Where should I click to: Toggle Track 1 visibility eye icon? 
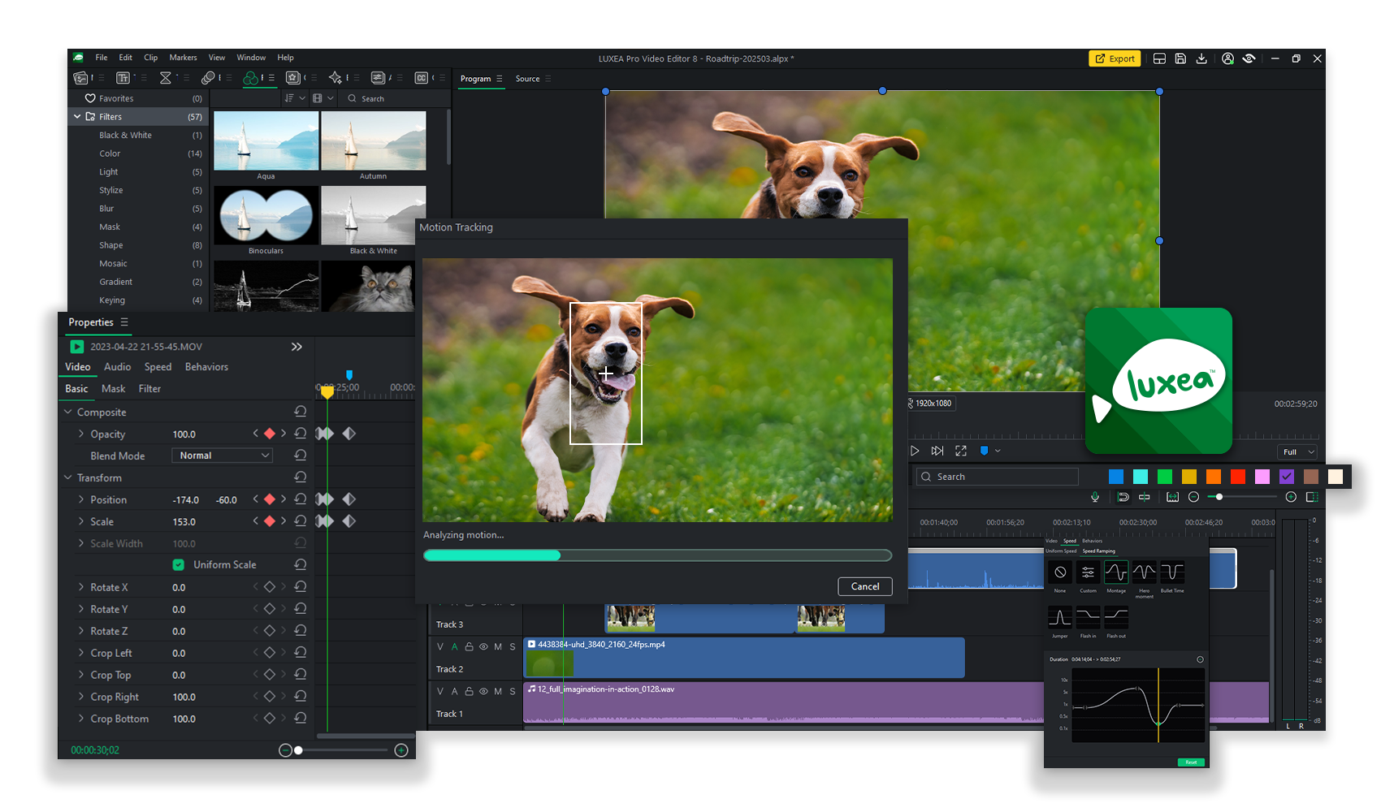(483, 692)
